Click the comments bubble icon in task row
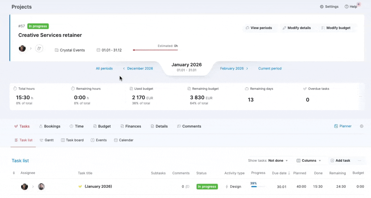 click(187, 187)
